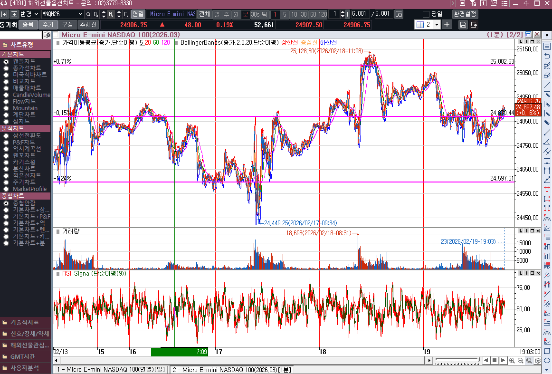Click the undo arrow in right toolbar
Viewport: 552px width, 374px height.
pyautogui.click(x=547, y=56)
